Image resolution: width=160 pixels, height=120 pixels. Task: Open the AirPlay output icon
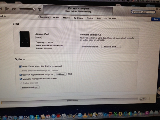39,9
